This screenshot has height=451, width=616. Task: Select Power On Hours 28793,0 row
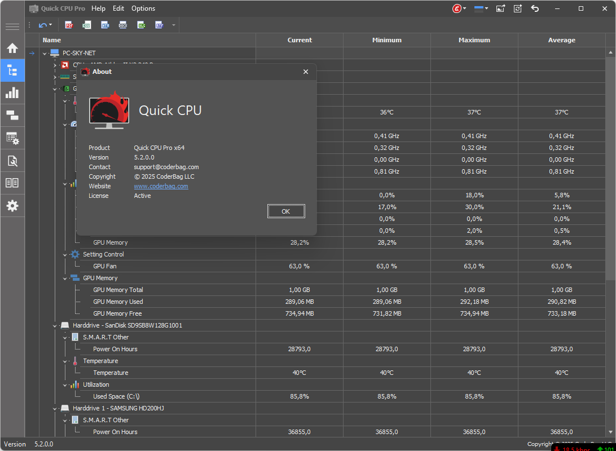322,349
